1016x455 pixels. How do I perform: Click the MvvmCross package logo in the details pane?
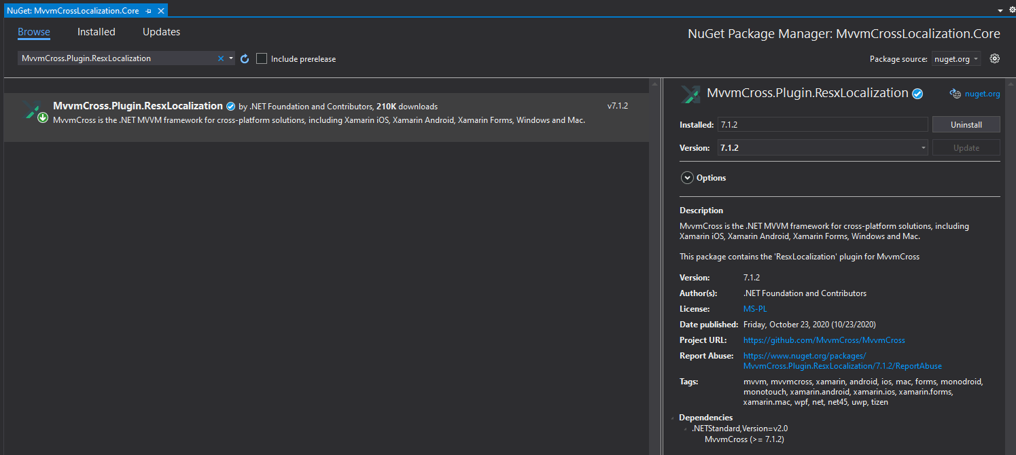point(690,94)
